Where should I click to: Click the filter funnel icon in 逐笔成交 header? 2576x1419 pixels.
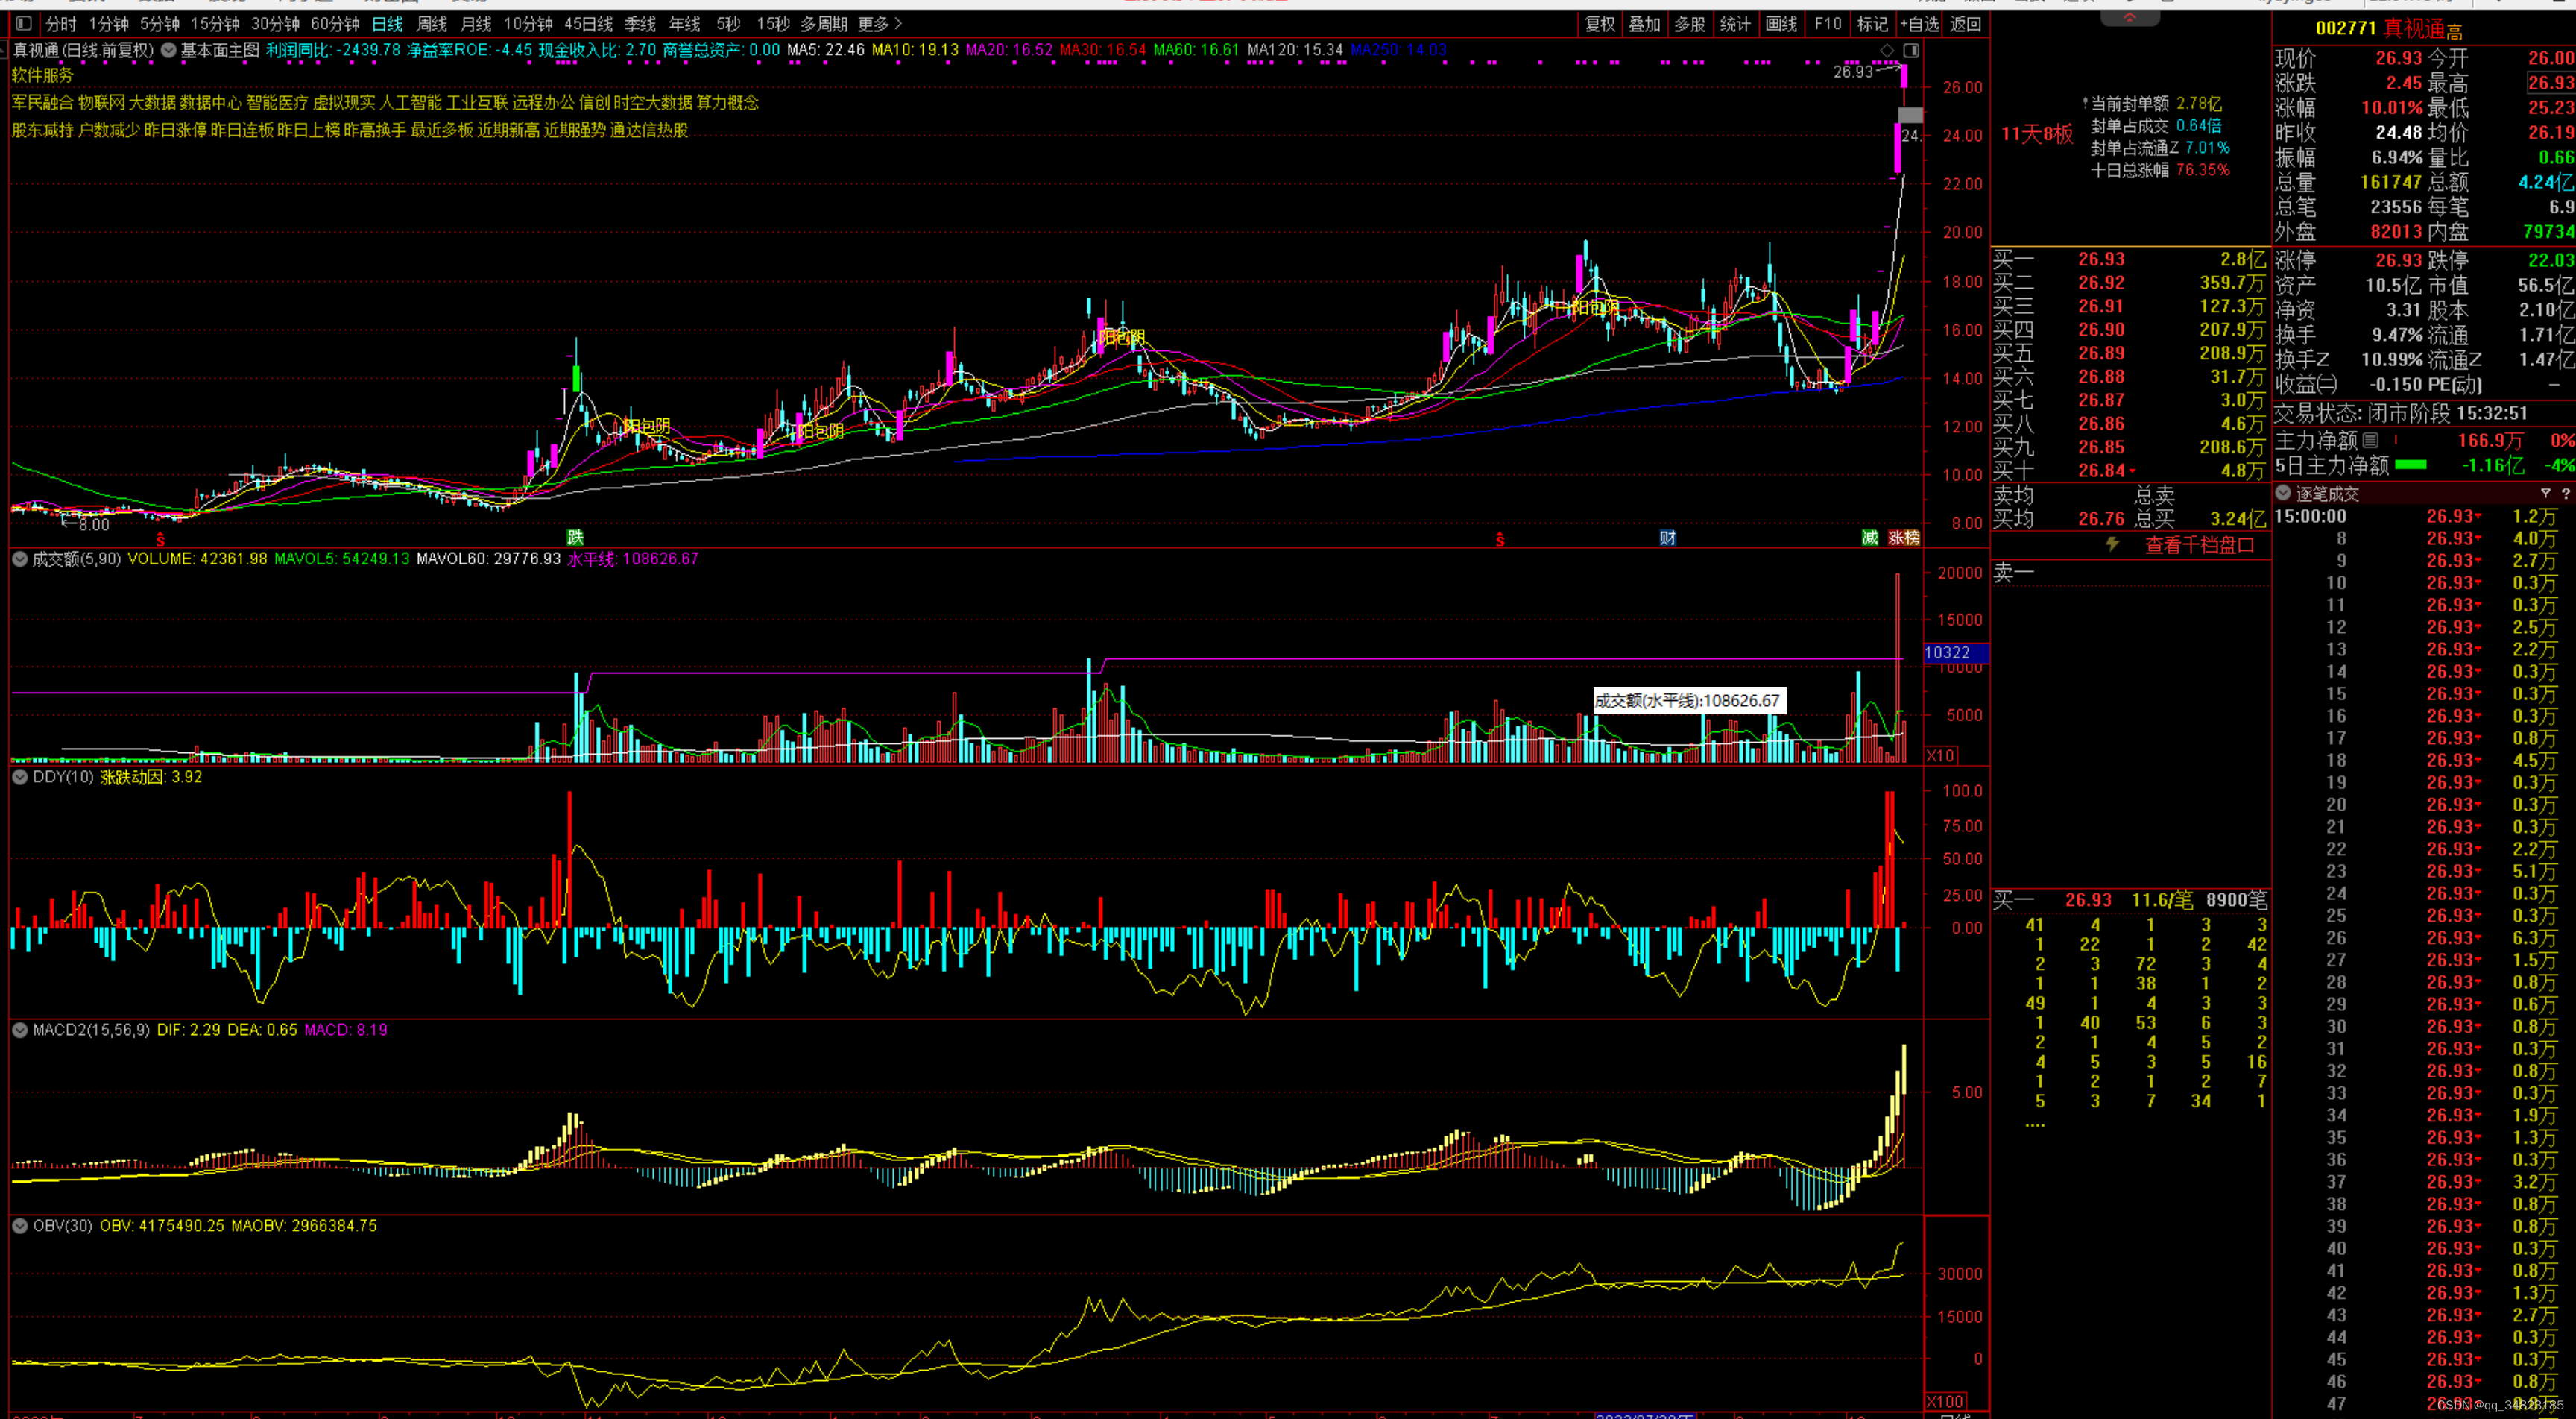pos(2545,494)
